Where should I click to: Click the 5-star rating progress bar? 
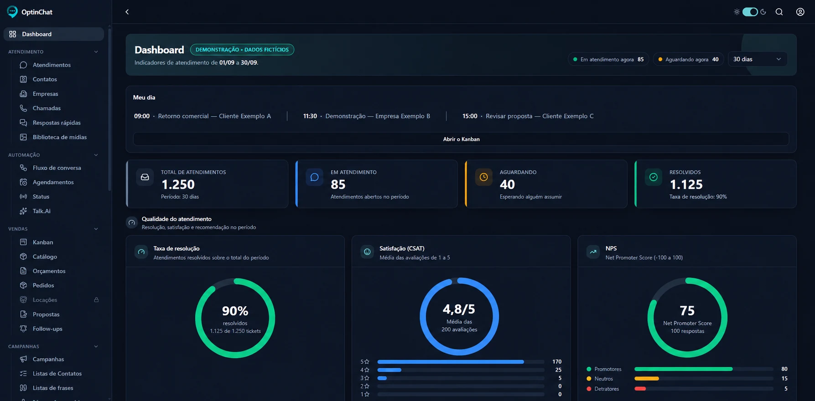461,362
